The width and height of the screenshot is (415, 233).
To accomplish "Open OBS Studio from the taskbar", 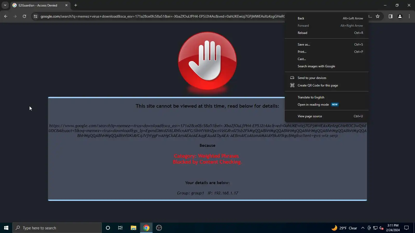I will pyautogui.click(x=159, y=228).
